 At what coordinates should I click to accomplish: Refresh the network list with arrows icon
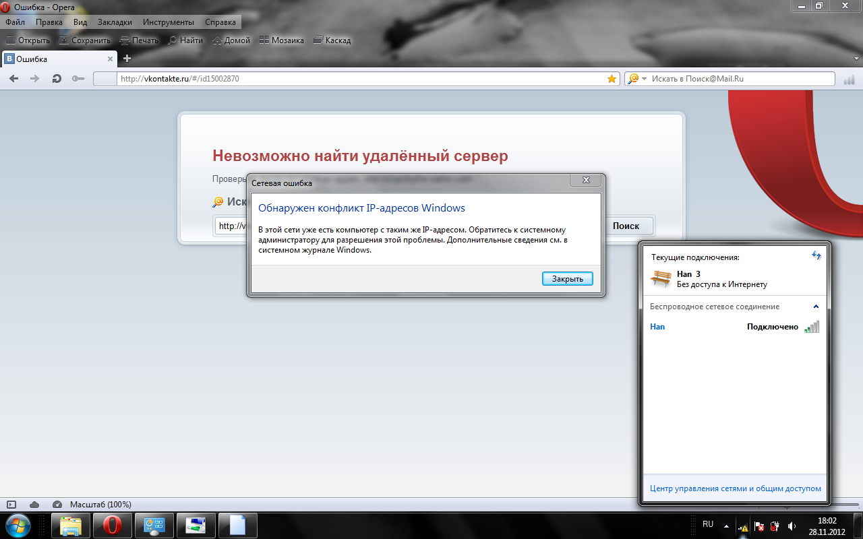816,255
